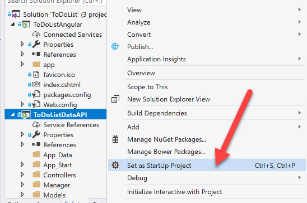Click the Controllers folder icon

coord(36,175)
